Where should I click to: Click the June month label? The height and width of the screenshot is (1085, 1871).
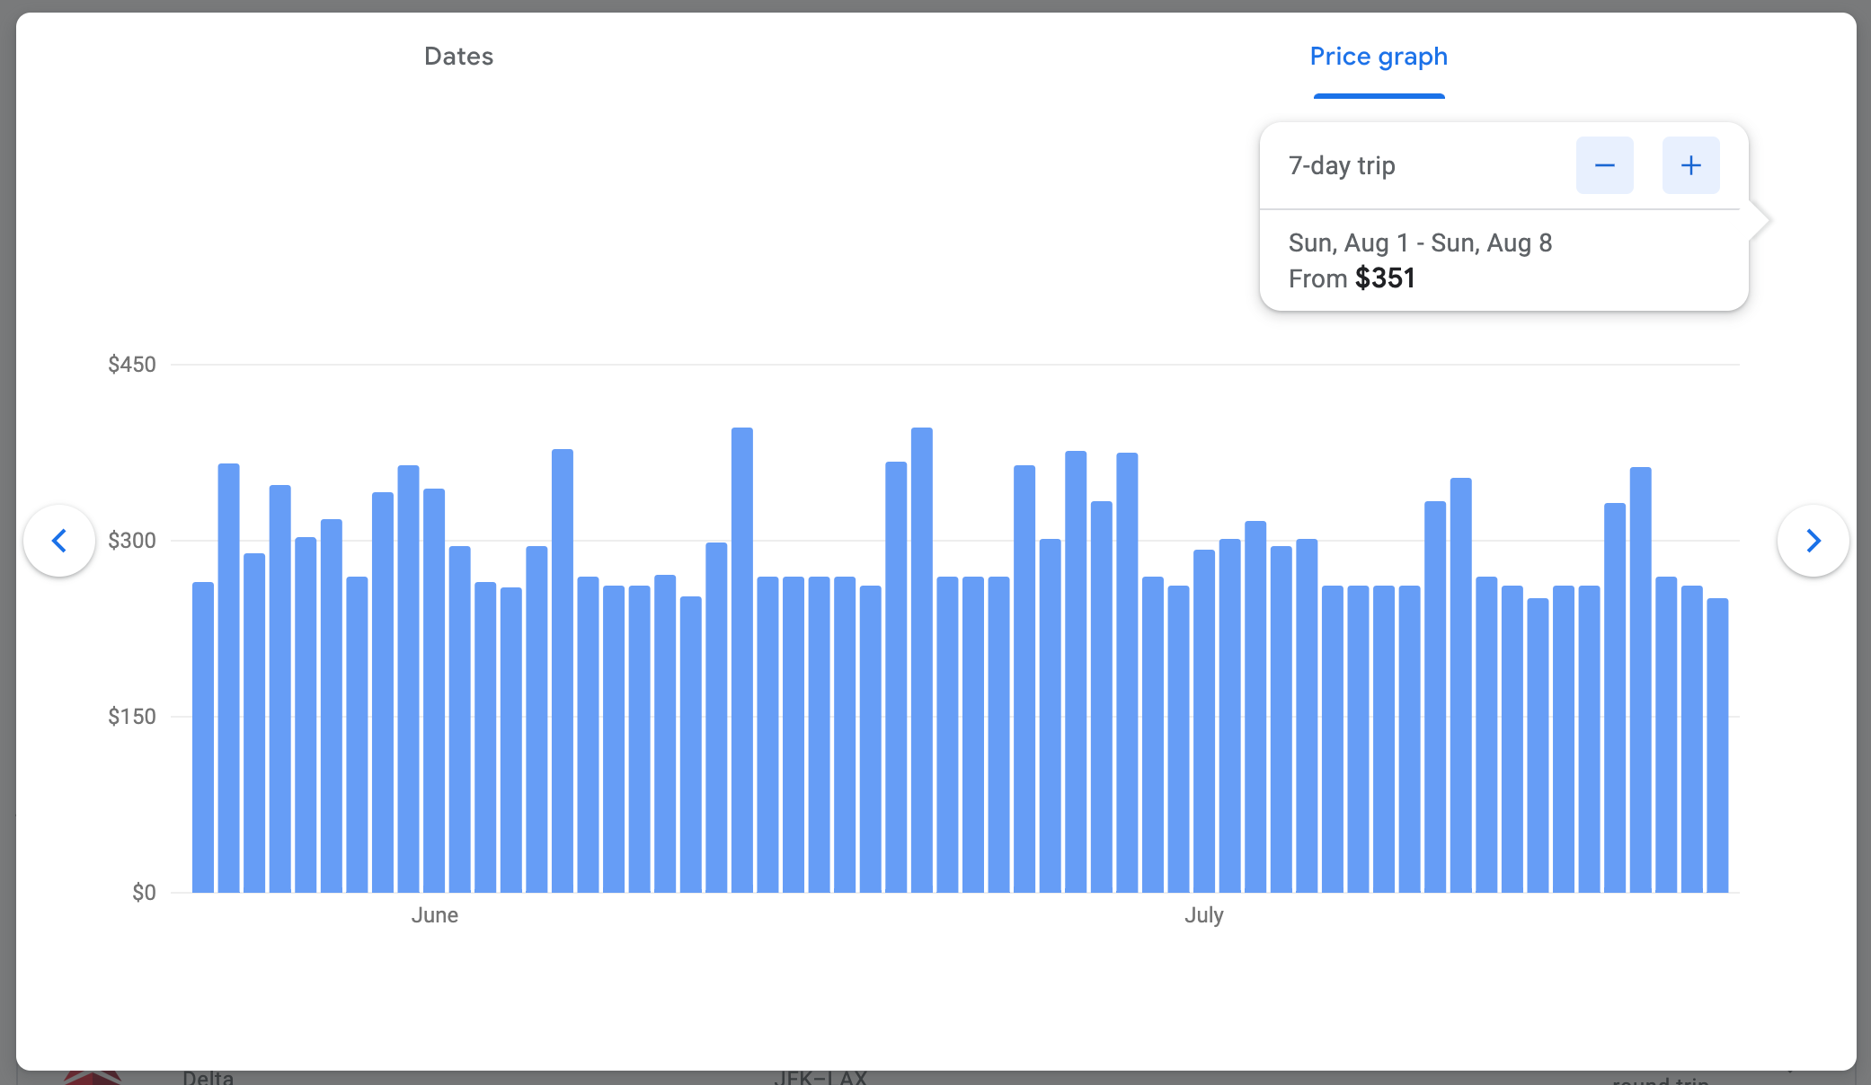435,915
